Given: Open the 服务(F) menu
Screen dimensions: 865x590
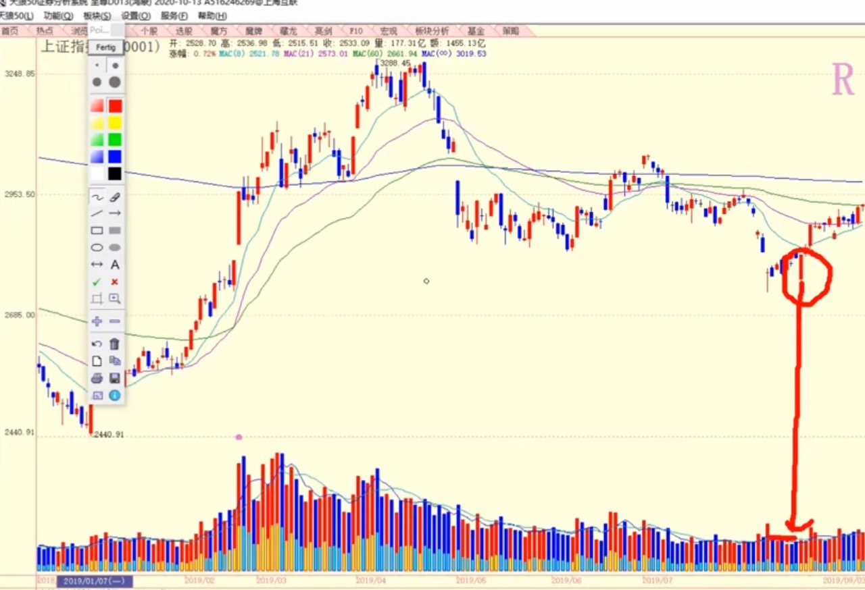Looking at the screenshot, I should pos(174,16).
